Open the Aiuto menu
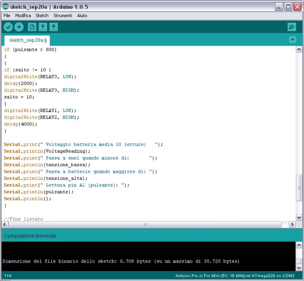Screen dimensions: 304x281 (82, 16)
